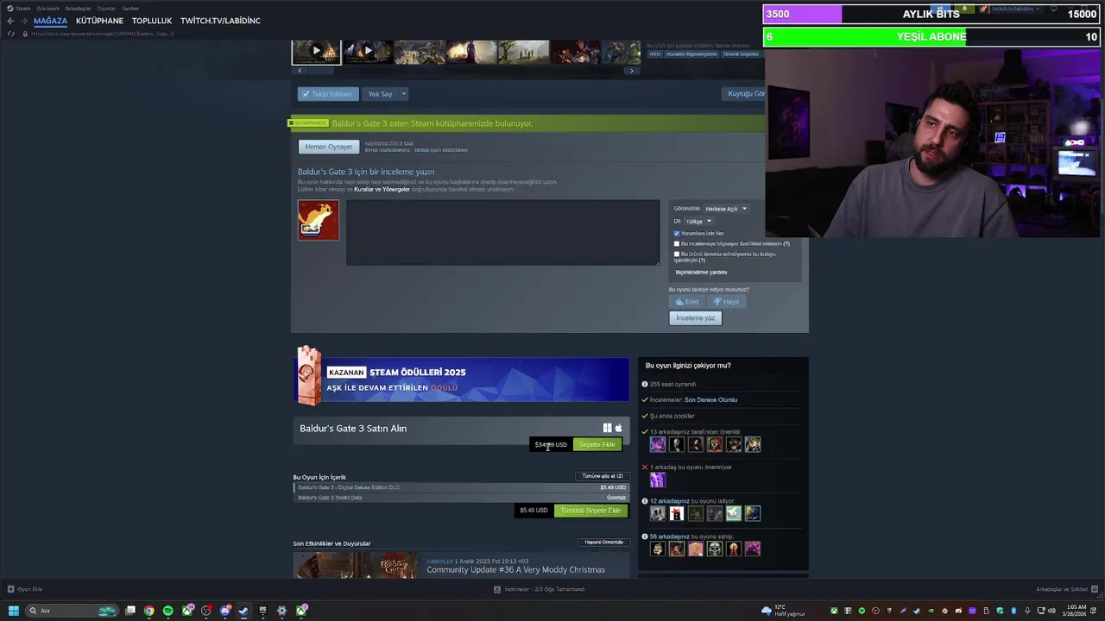Image resolution: width=1105 pixels, height=621 pixels.
Task: Click the friend avatar who doesn't recommend
Action: pyautogui.click(x=658, y=480)
